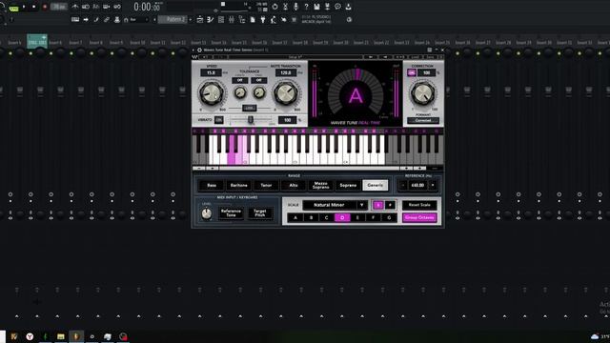Click the Reset Scale button
610x343 pixels.
pyautogui.click(x=419, y=205)
